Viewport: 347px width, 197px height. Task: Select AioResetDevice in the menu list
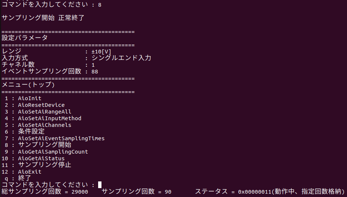[x=41, y=105]
